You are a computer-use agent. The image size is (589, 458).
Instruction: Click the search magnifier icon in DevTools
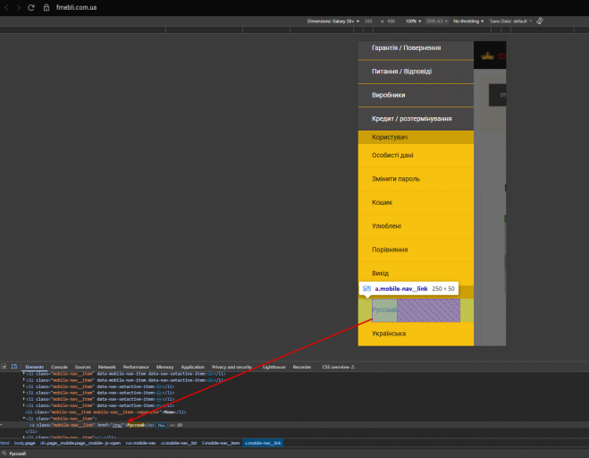4,454
